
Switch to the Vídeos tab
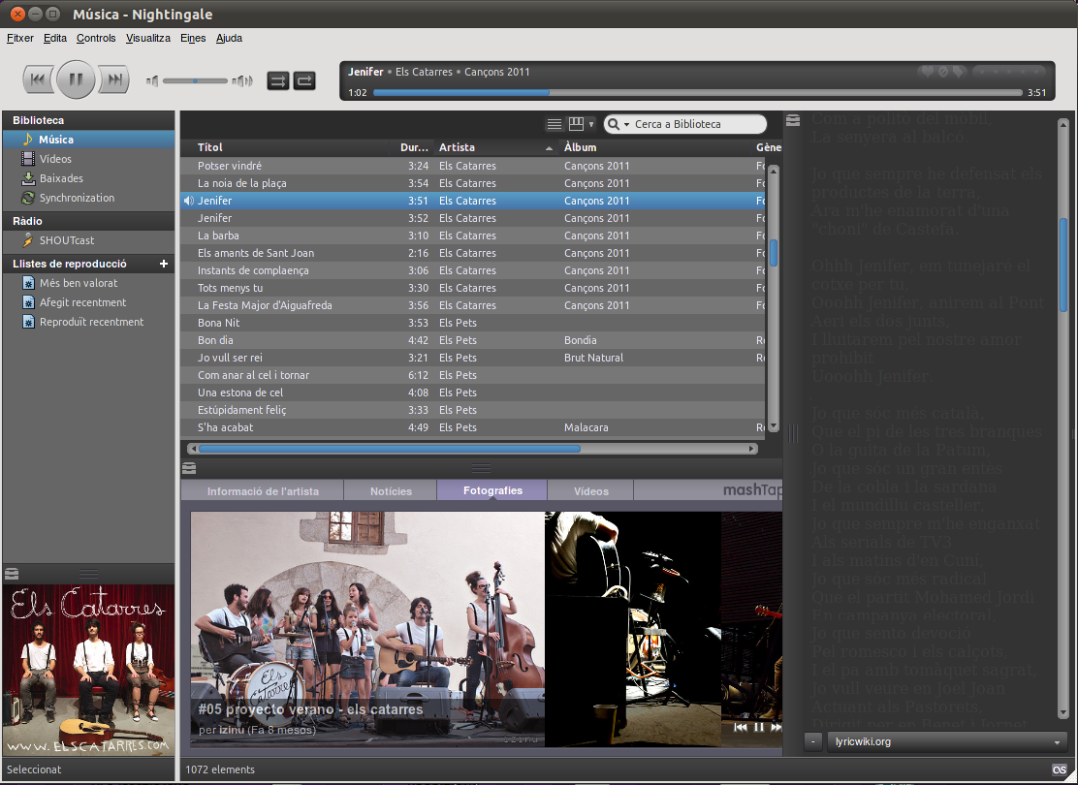coord(591,490)
